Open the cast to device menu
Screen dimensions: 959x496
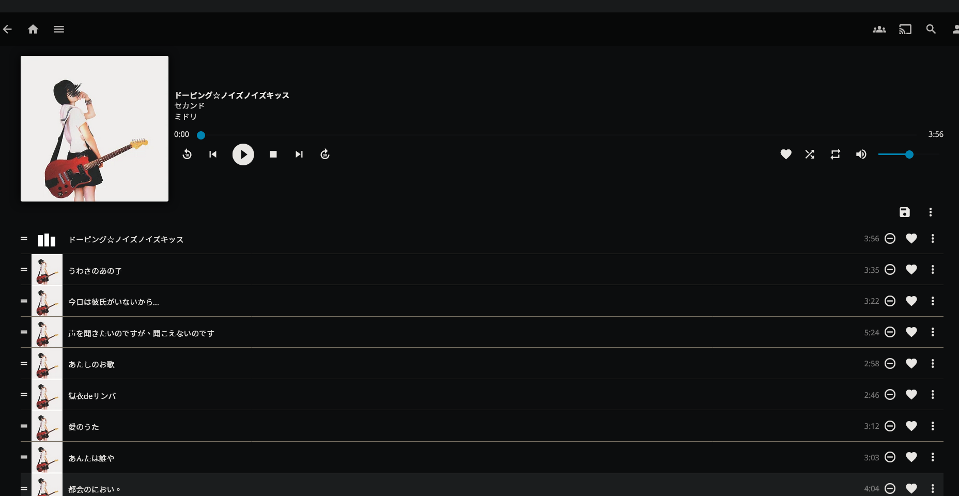coord(905,29)
